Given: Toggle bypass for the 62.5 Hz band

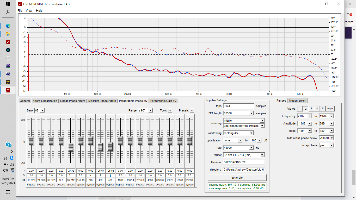Looking at the screenshot, I should pos(61,185).
